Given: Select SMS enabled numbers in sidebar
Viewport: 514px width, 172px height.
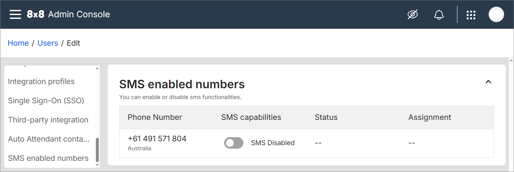Looking at the screenshot, I should [48, 158].
